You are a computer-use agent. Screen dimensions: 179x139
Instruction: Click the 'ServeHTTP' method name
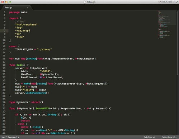point(42,108)
